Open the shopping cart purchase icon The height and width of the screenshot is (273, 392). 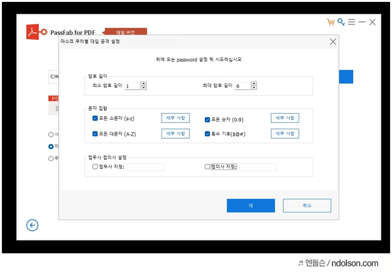coord(331,22)
